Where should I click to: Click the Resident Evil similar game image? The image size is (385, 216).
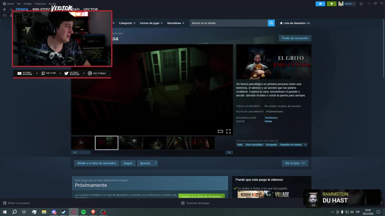(251, 195)
